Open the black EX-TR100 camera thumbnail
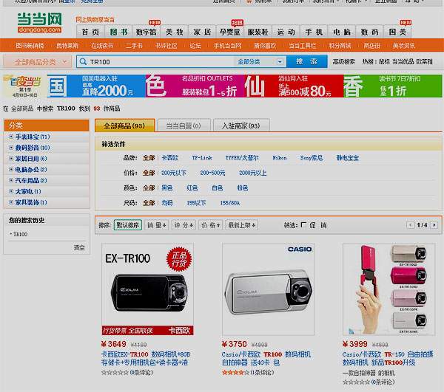This screenshot has width=444, height=392. point(147,289)
